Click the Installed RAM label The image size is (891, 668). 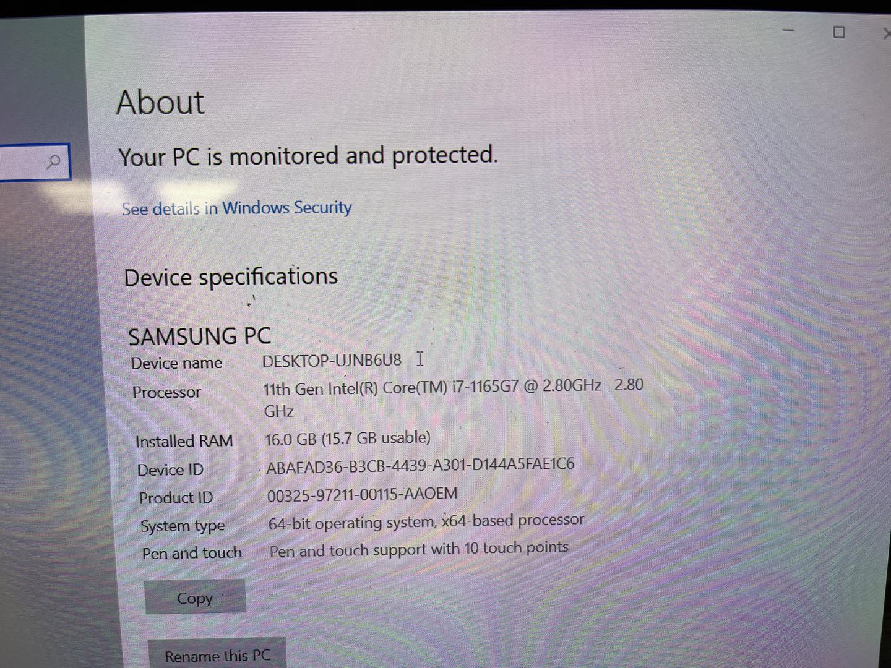coord(184,441)
